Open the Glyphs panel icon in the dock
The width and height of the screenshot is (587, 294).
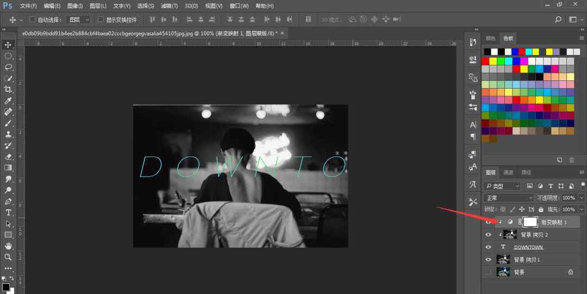(473, 184)
